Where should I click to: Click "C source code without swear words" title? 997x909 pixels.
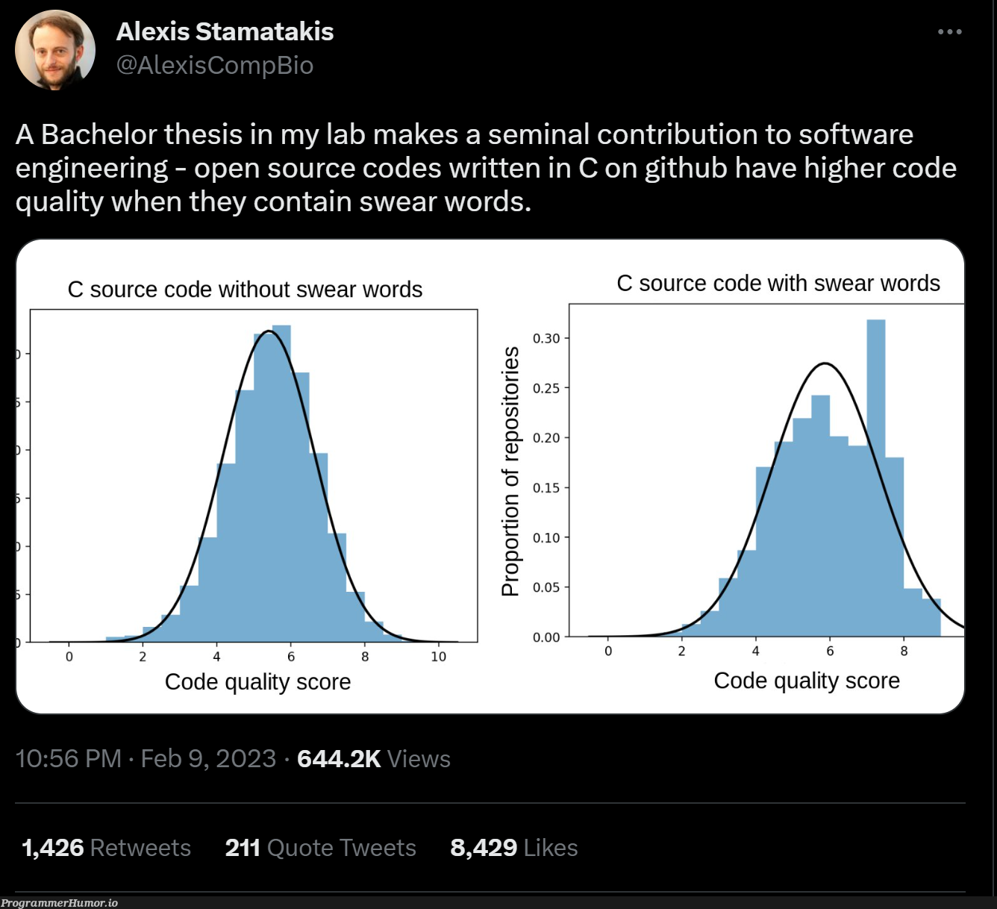point(245,290)
